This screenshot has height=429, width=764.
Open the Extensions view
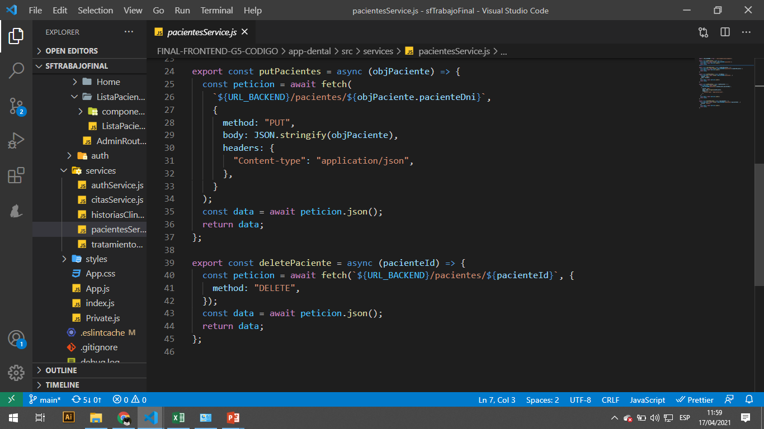click(x=15, y=174)
